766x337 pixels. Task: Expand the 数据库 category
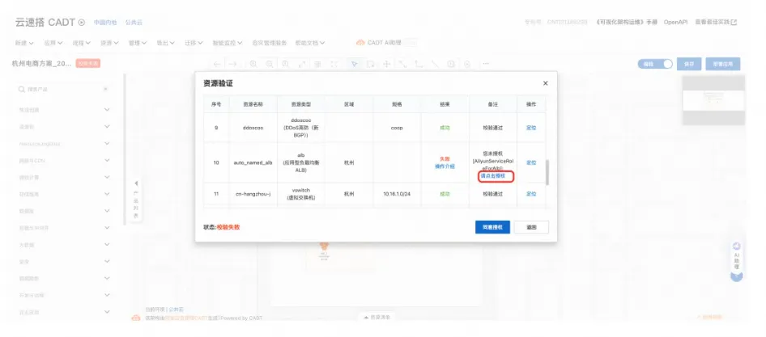(64, 211)
